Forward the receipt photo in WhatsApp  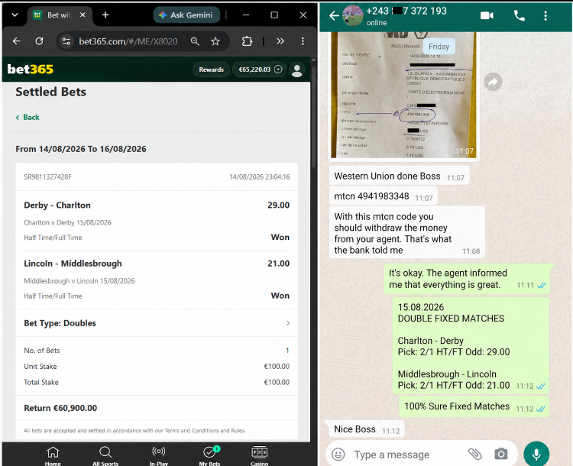[493, 83]
